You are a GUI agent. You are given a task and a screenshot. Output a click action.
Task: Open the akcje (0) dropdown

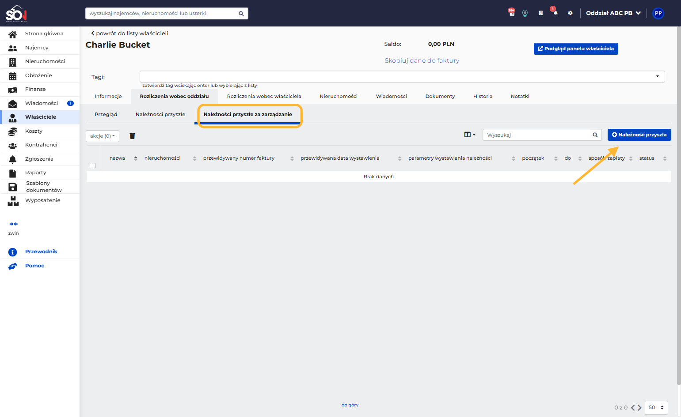(103, 136)
